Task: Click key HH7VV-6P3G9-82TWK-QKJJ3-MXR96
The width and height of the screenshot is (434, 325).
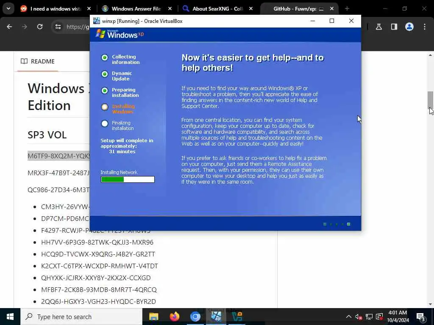Action: tap(97, 242)
